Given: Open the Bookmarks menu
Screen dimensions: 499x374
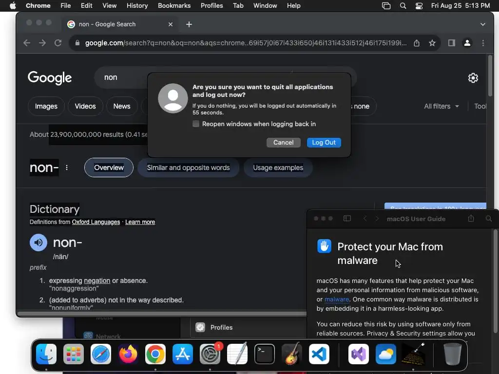Looking at the screenshot, I should pos(174,6).
